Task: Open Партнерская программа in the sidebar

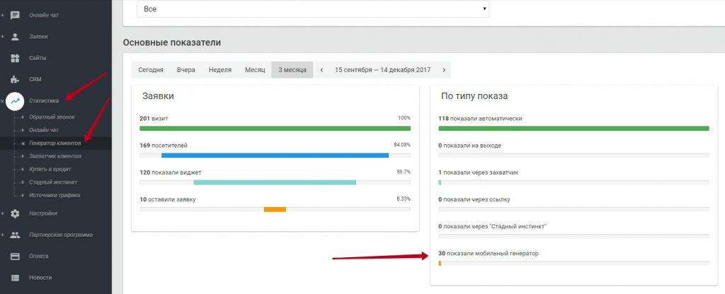Action: click(x=61, y=235)
